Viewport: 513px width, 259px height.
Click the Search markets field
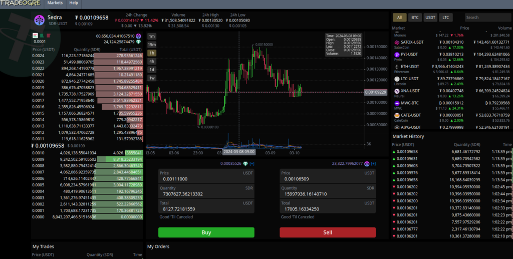[x=487, y=18]
